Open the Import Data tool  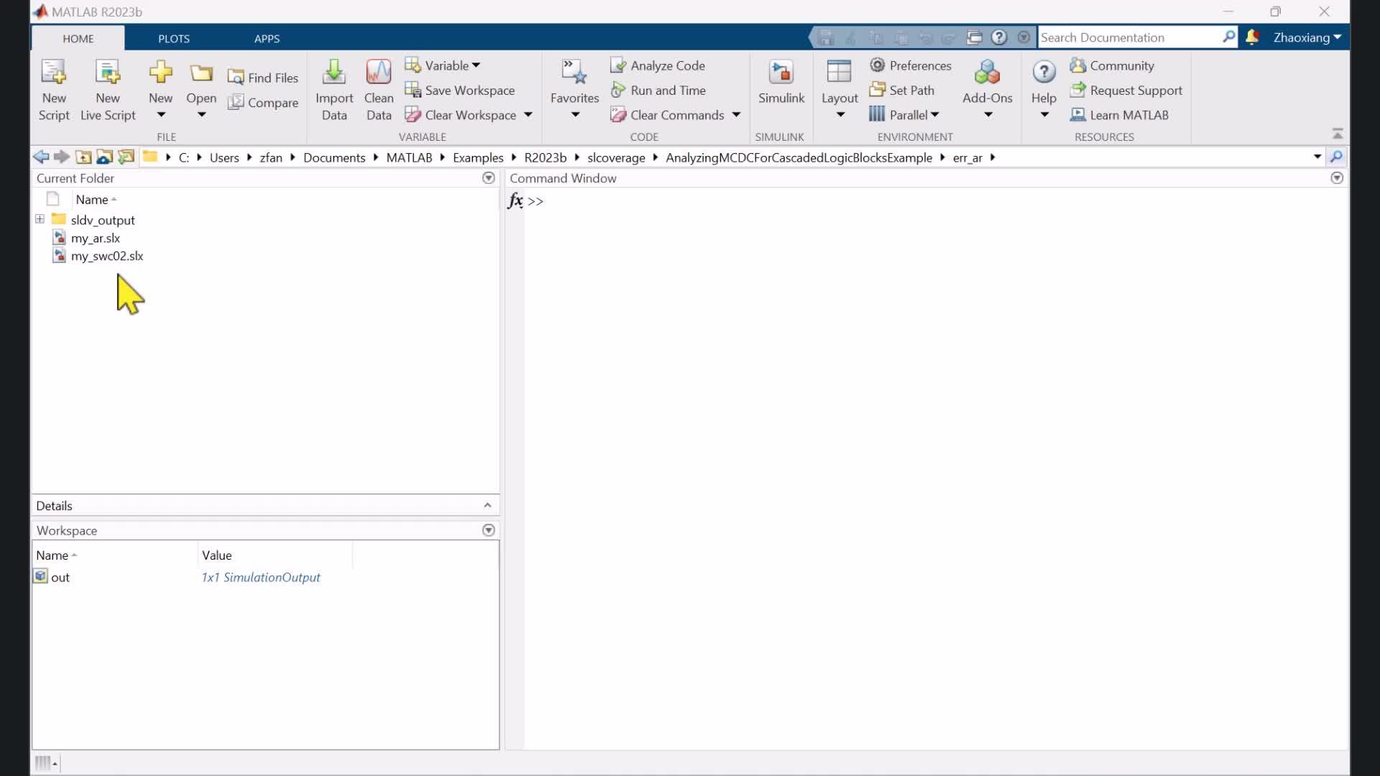(333, 73)
